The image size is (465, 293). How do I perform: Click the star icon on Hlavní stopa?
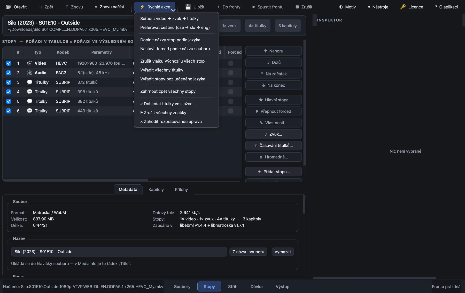click(x=261, y=100)
